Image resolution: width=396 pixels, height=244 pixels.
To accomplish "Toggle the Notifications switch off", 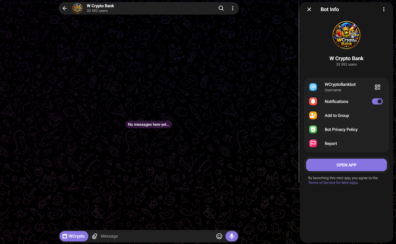I will [x=377, y=101].
